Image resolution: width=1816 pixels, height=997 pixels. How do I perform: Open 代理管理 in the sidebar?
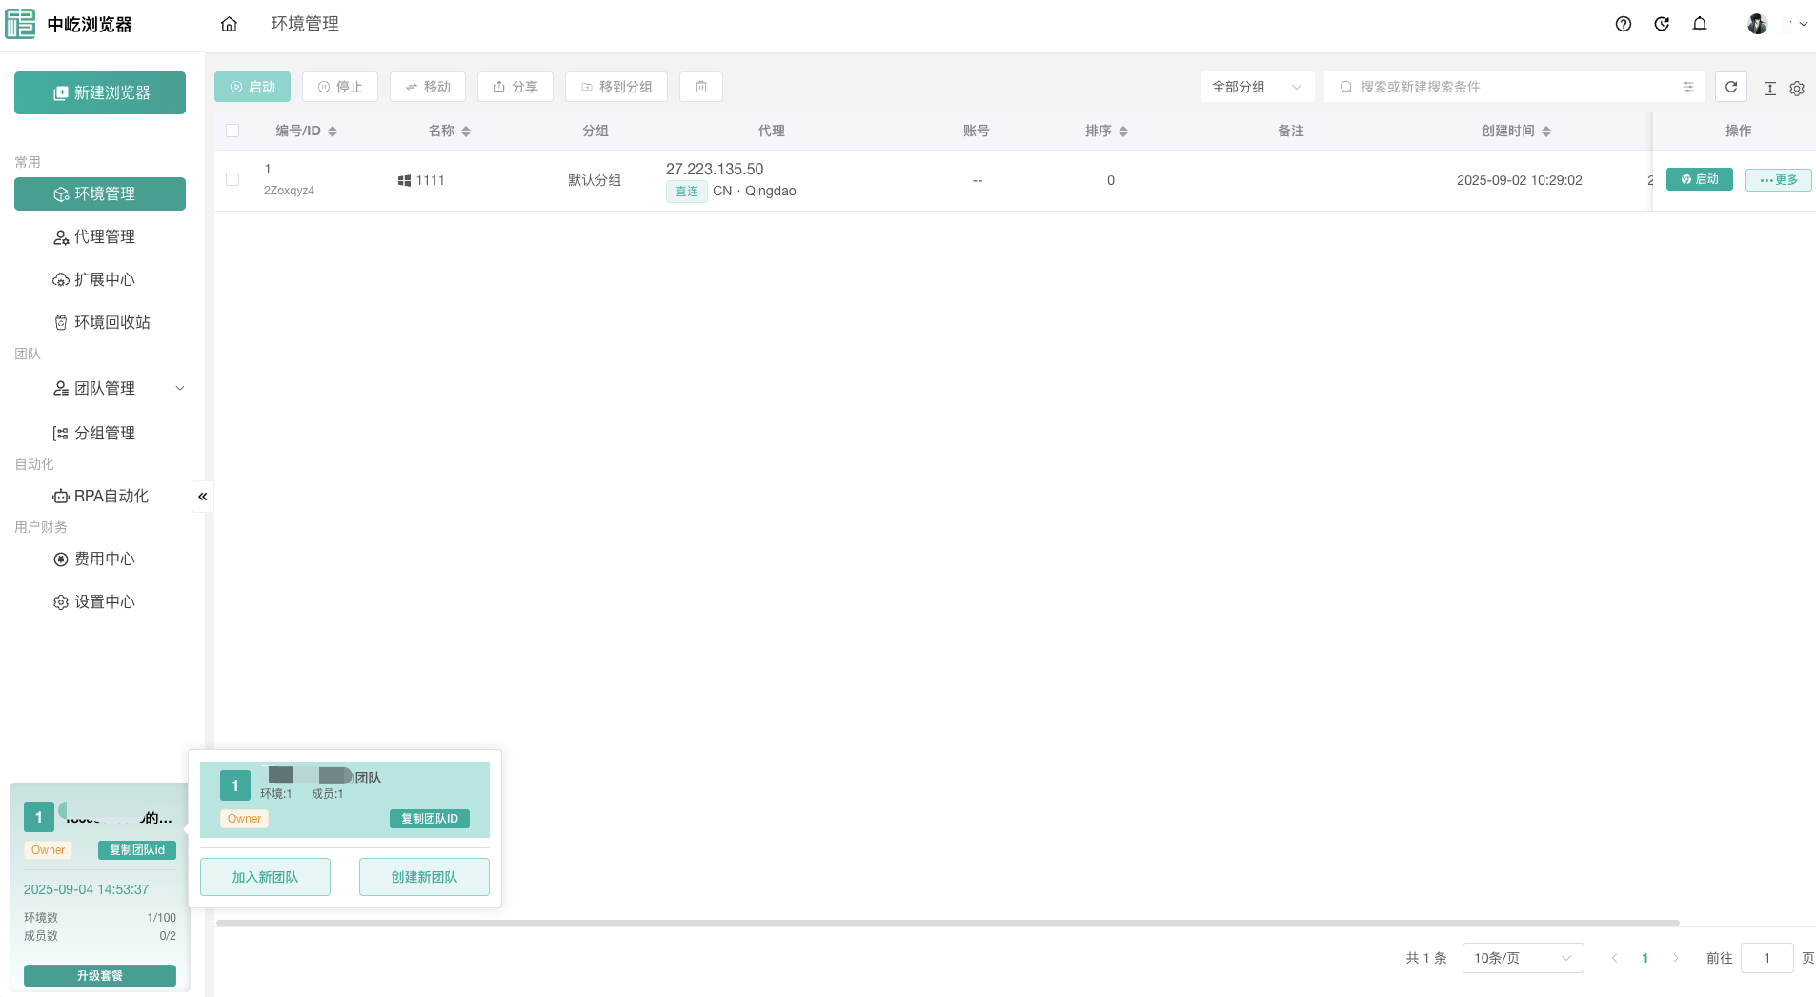(104, 236)
